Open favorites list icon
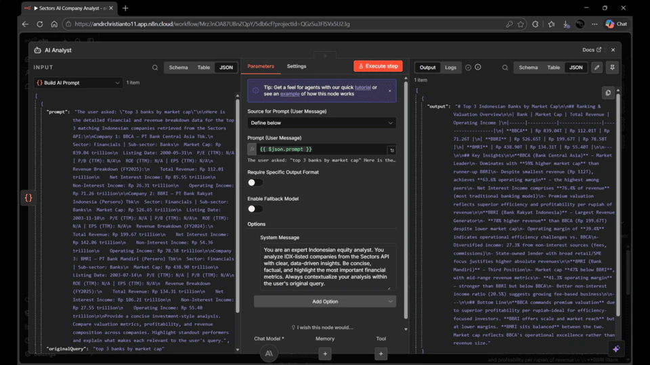The height and width of the screenshot is (365, 650). click(551, 24)
